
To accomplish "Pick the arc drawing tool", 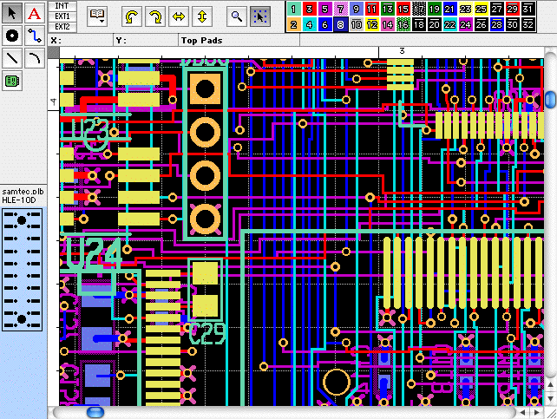I will (34, 58).
